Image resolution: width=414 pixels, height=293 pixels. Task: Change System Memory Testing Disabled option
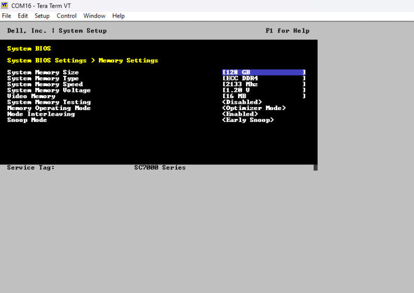pos(242,102)
